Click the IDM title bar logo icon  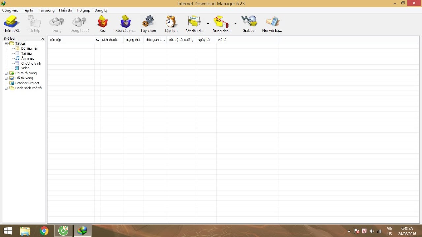coord(3,3)
